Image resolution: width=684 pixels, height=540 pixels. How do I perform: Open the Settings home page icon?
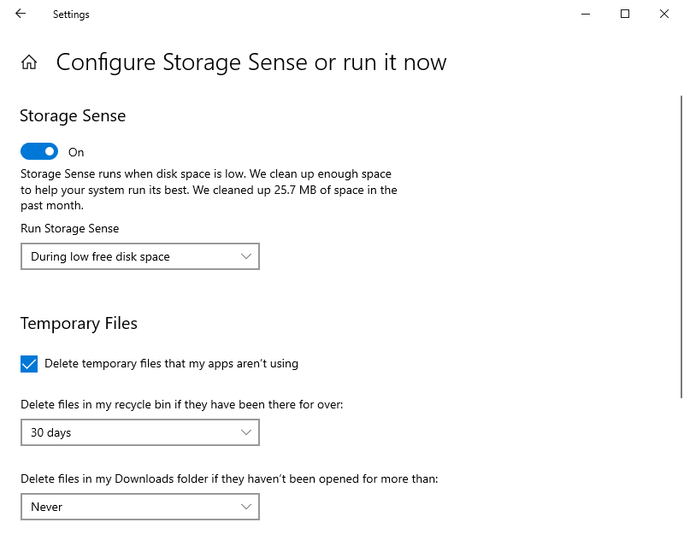pyautogui.click(x=29, y=62)
